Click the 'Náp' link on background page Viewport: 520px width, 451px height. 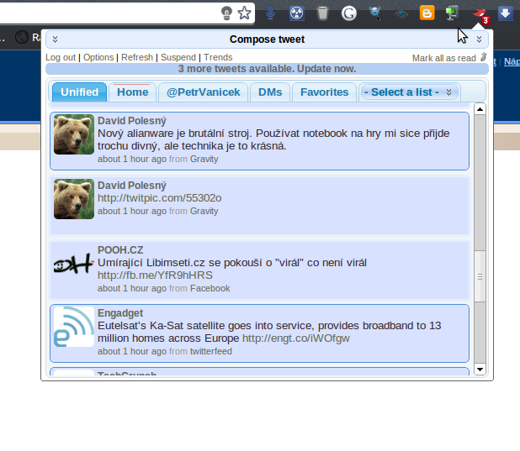(x=512, y=61)
